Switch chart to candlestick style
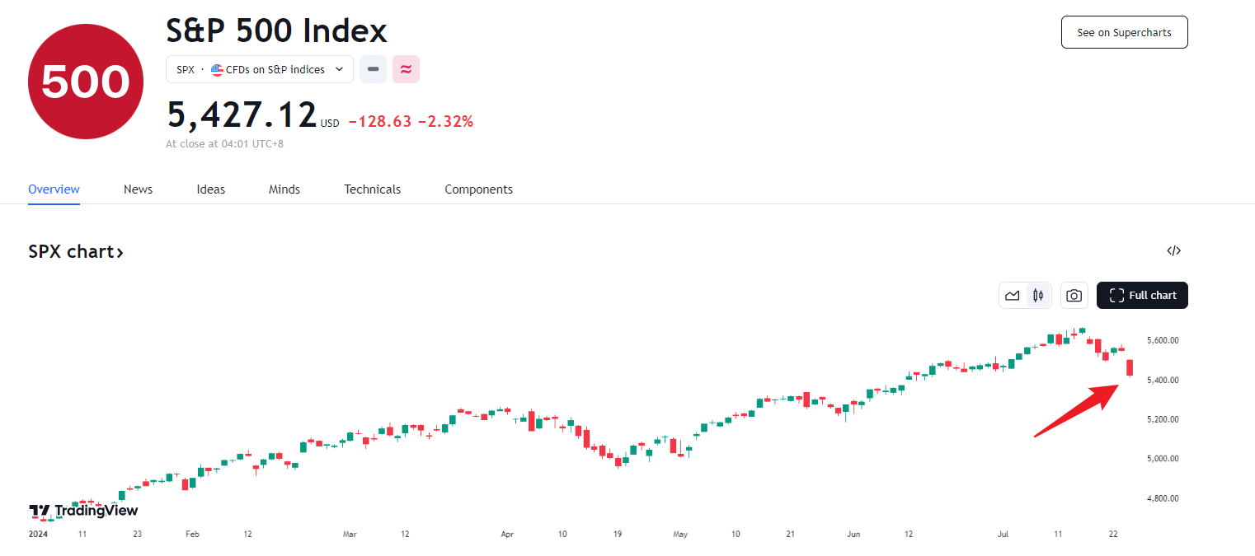The image size is (1255, 556). tap(1038, 295)
